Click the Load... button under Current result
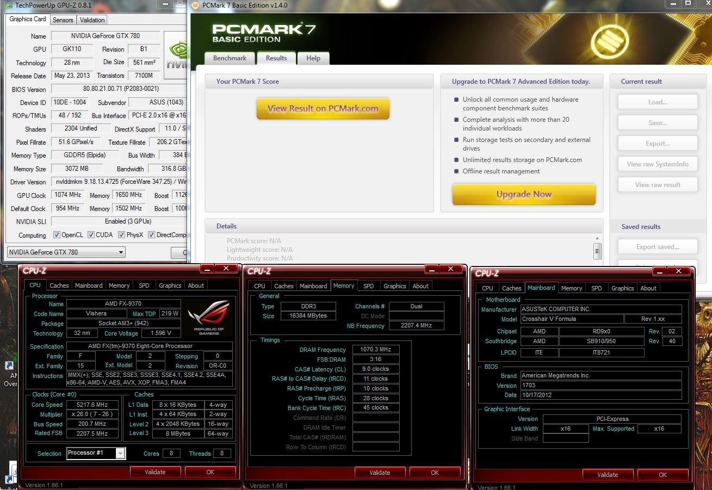 (658, 102)
